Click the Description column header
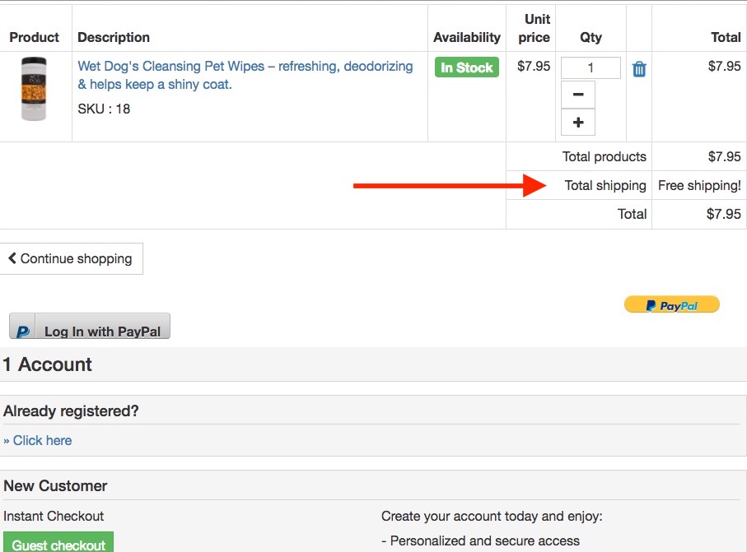The width and height of the screenshot is (747, 552). (x=114, y=37)
